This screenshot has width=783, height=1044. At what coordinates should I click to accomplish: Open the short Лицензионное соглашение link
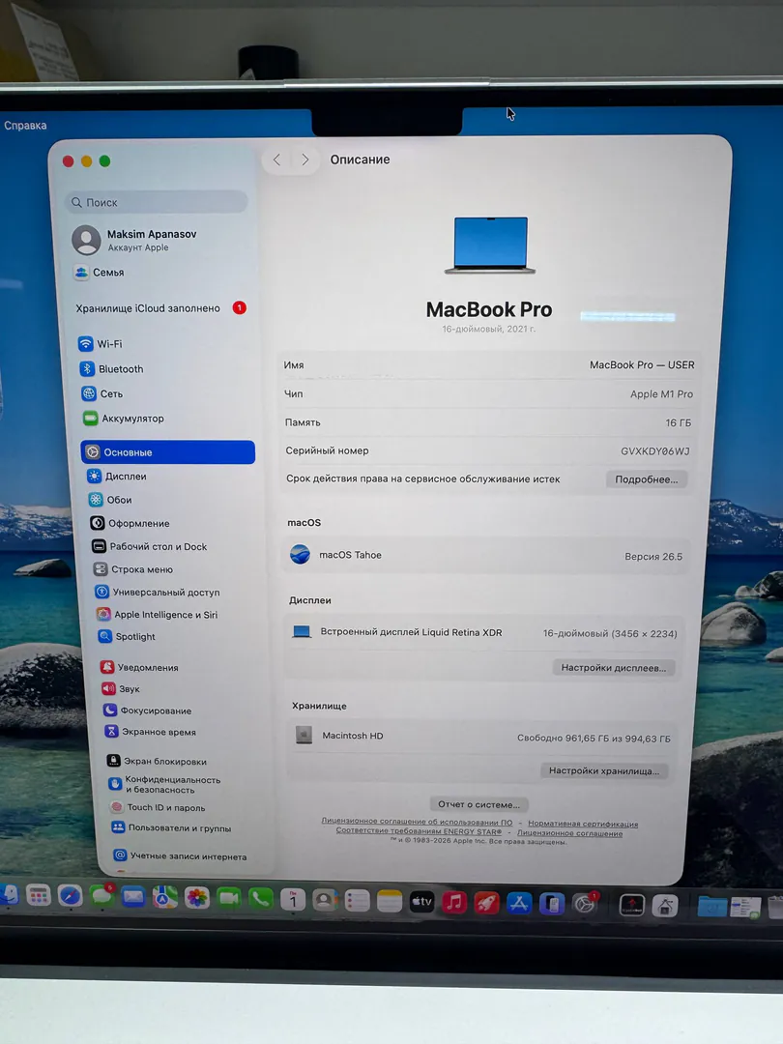[570, 833]
